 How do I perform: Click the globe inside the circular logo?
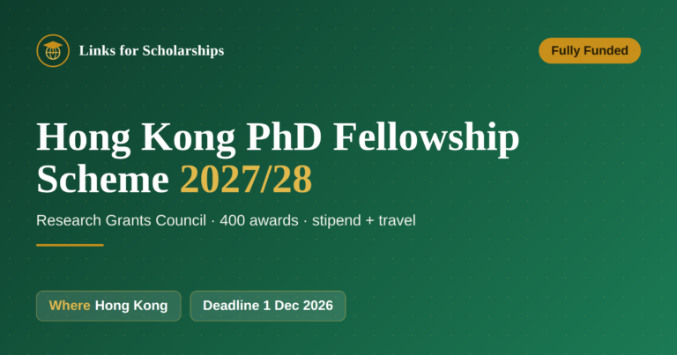[53, 54]
